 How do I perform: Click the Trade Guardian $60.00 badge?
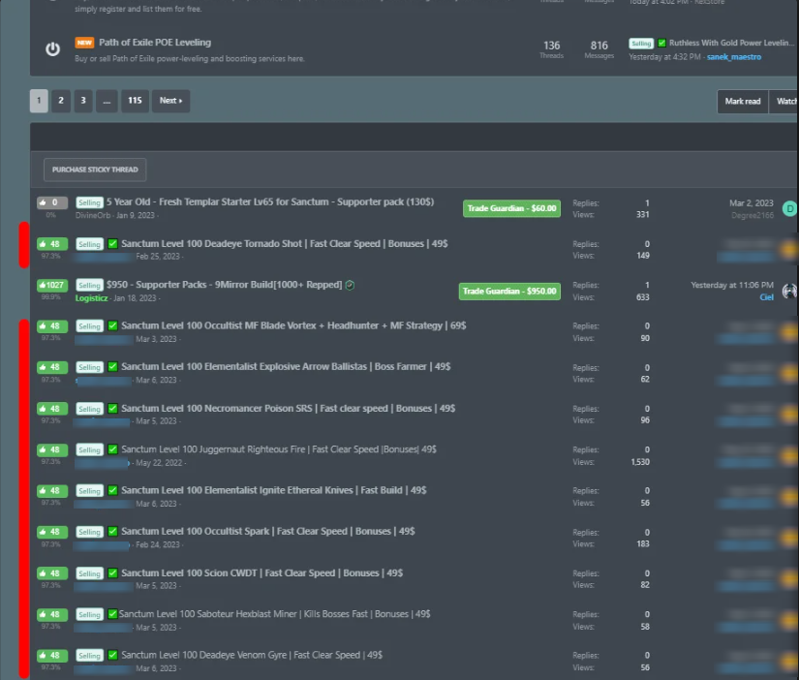[x=511, y=208]
